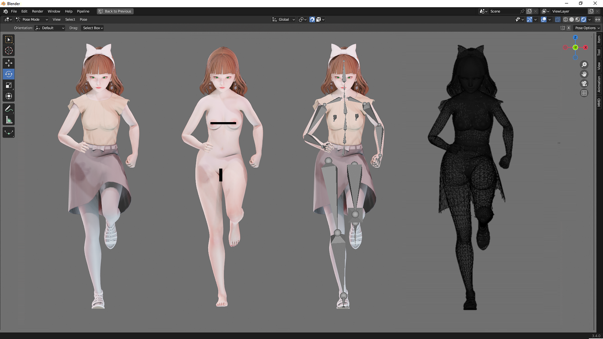Open the Orientation Default dropdown
The image size is (603, 339).
(x=50, y=28)
